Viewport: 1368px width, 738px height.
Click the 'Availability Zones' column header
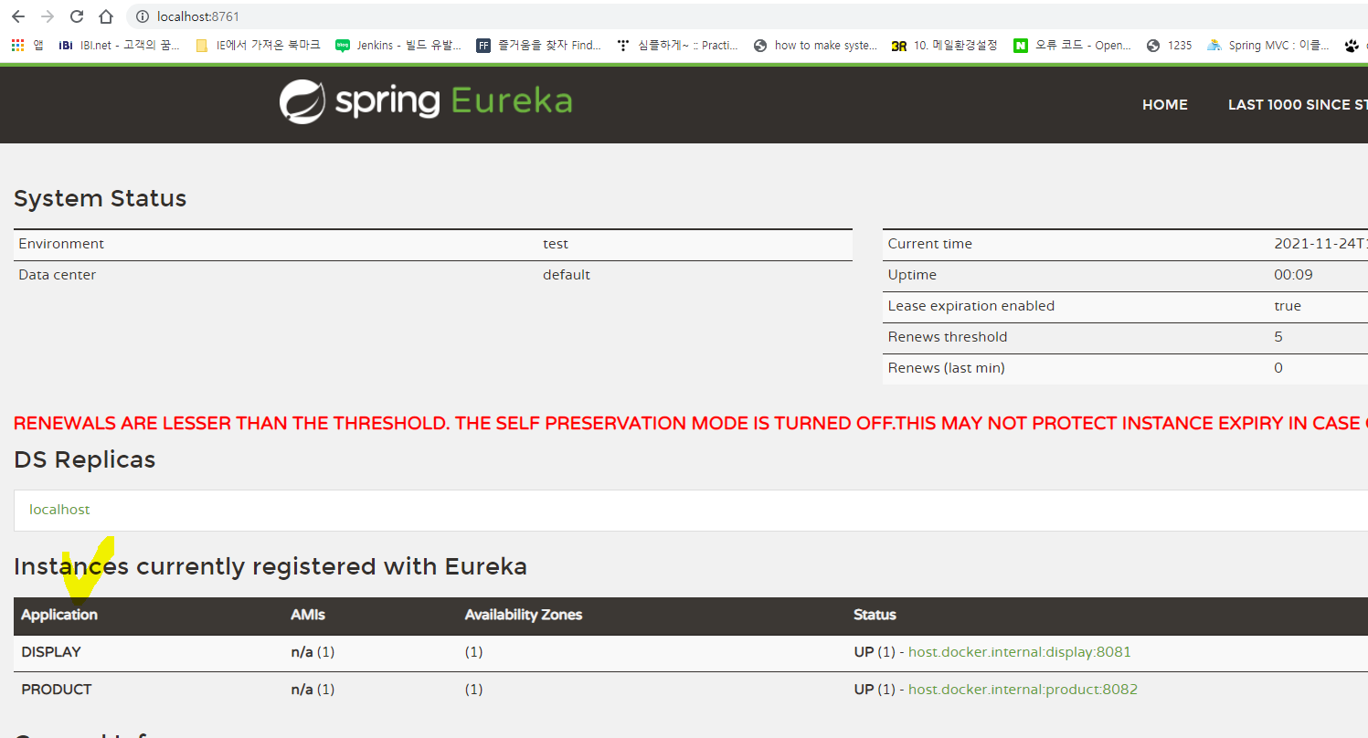point(524,615)
